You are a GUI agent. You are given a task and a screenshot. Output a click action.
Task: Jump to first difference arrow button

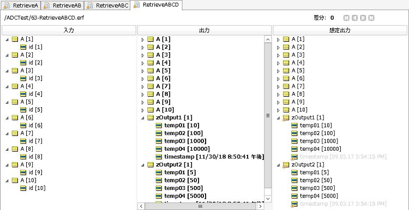(346, 18)
